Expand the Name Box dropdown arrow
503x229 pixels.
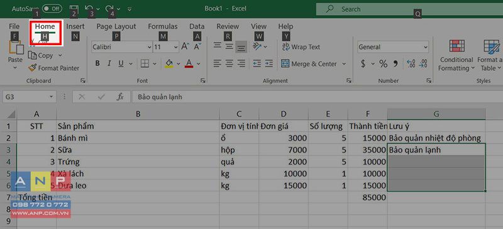click(52, 97)
